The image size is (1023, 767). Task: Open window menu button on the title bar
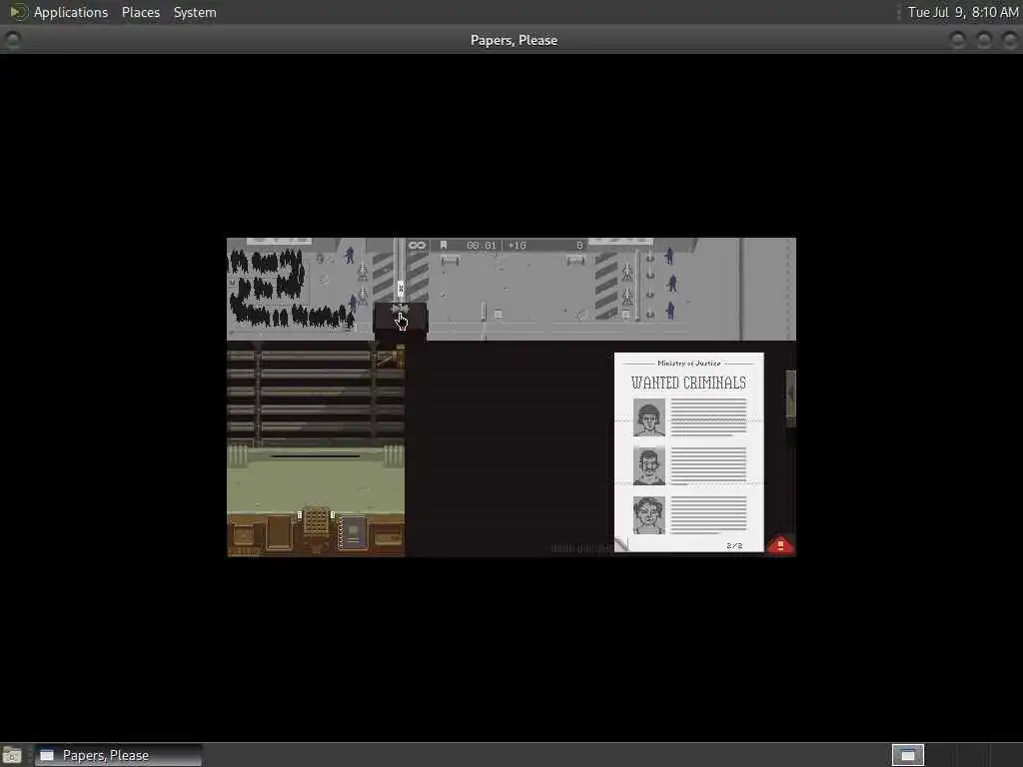click(x=12, y=40)
